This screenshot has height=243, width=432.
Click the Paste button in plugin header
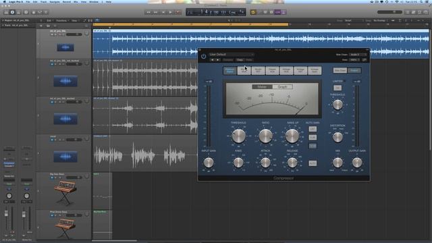click(x=249, y=60)
